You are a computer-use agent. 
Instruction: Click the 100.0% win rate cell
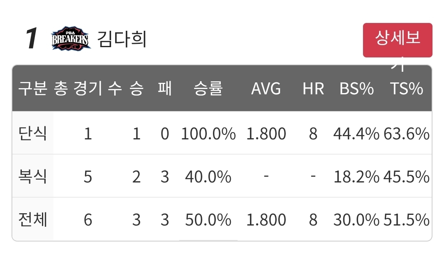(208, 134)
